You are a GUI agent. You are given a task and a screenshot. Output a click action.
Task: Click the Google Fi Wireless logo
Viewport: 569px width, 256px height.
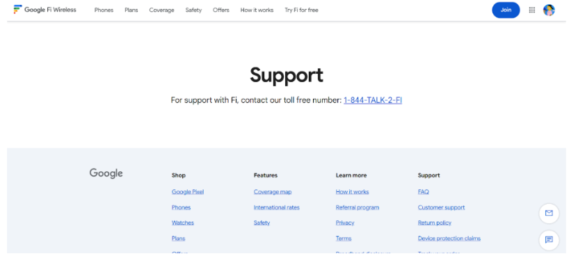(45, 10)
